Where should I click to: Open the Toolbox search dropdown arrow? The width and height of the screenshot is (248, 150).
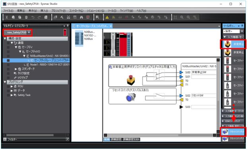242,31
